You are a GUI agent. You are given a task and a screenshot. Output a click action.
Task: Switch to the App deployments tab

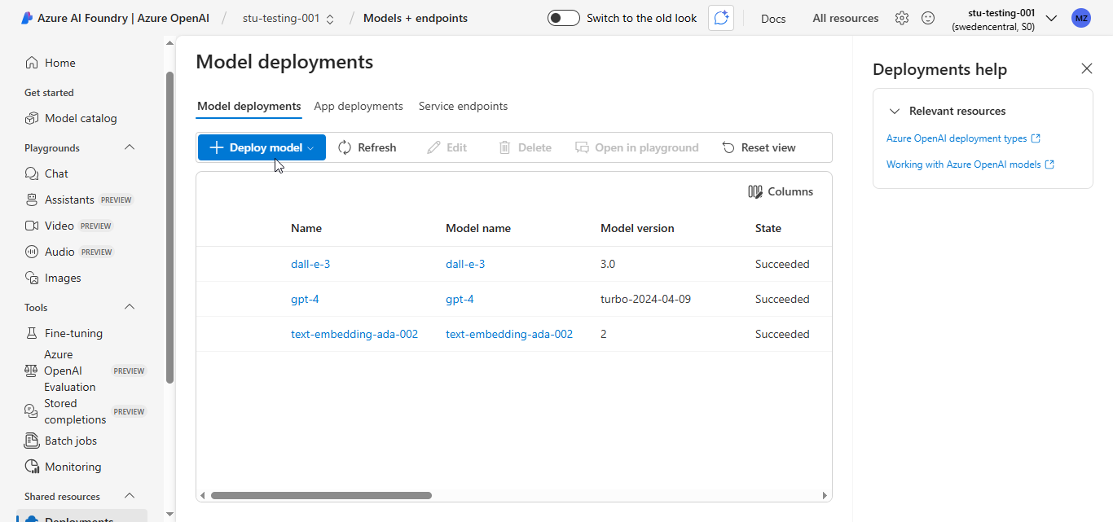359,106
